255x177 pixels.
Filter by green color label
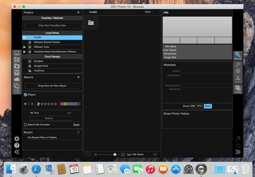(x=69, y=104)
